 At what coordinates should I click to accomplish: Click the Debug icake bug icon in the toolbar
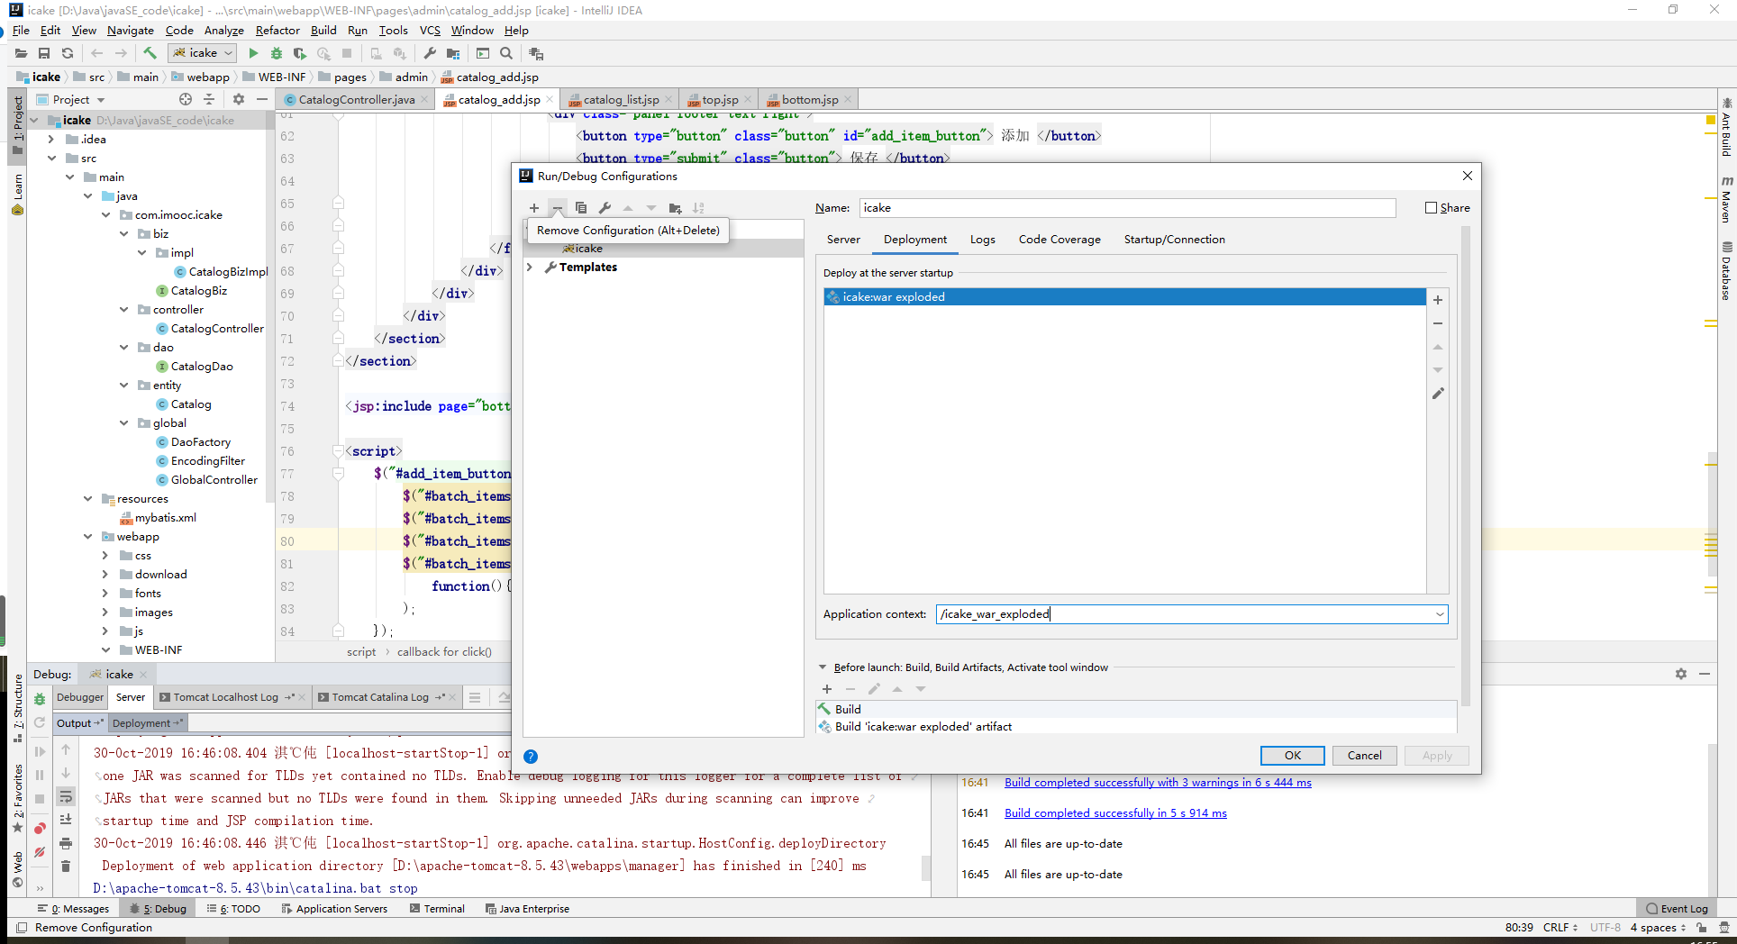277,53
